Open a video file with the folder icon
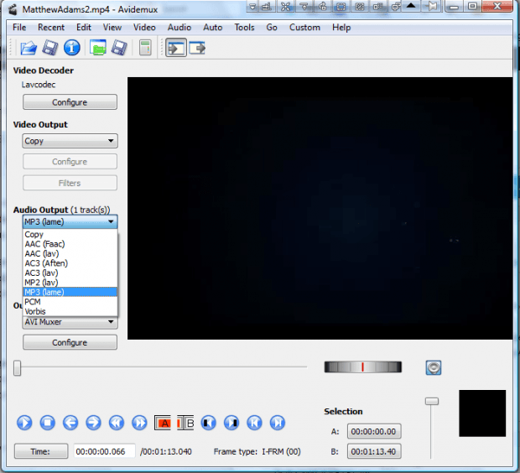This screenshot has height=473, width=520. 29,48
